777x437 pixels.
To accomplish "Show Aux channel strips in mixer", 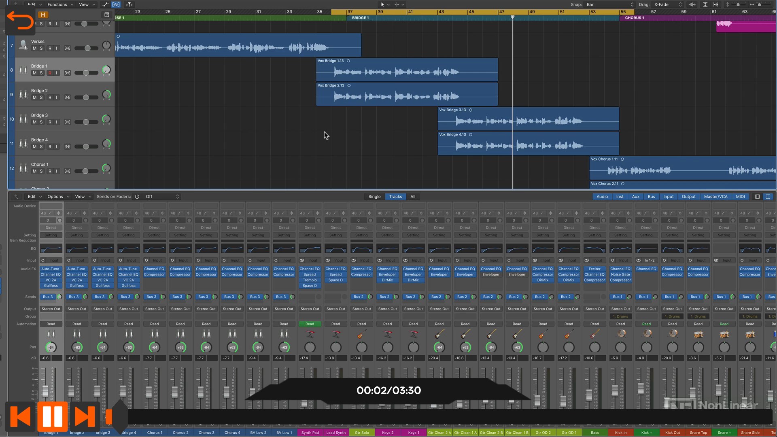I will [x=636, y=197].
